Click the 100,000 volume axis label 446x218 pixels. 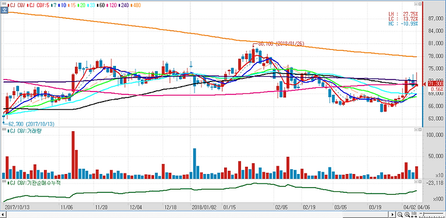435,135
